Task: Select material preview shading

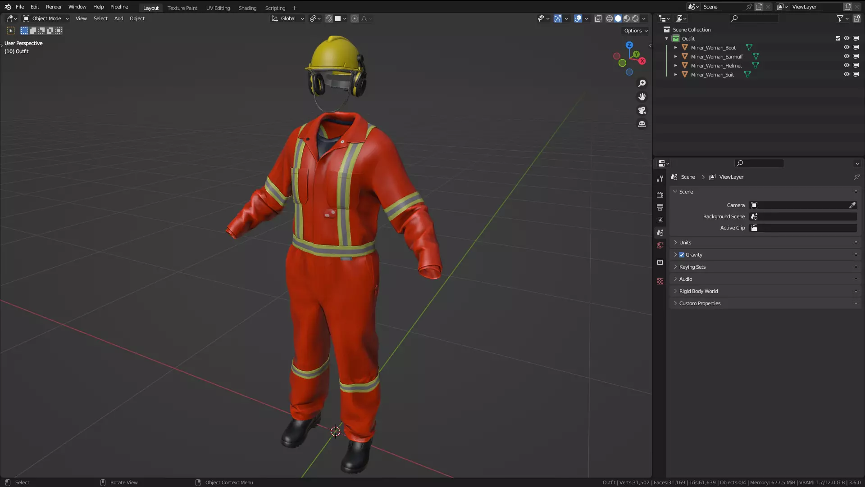Action: point(627,18)
